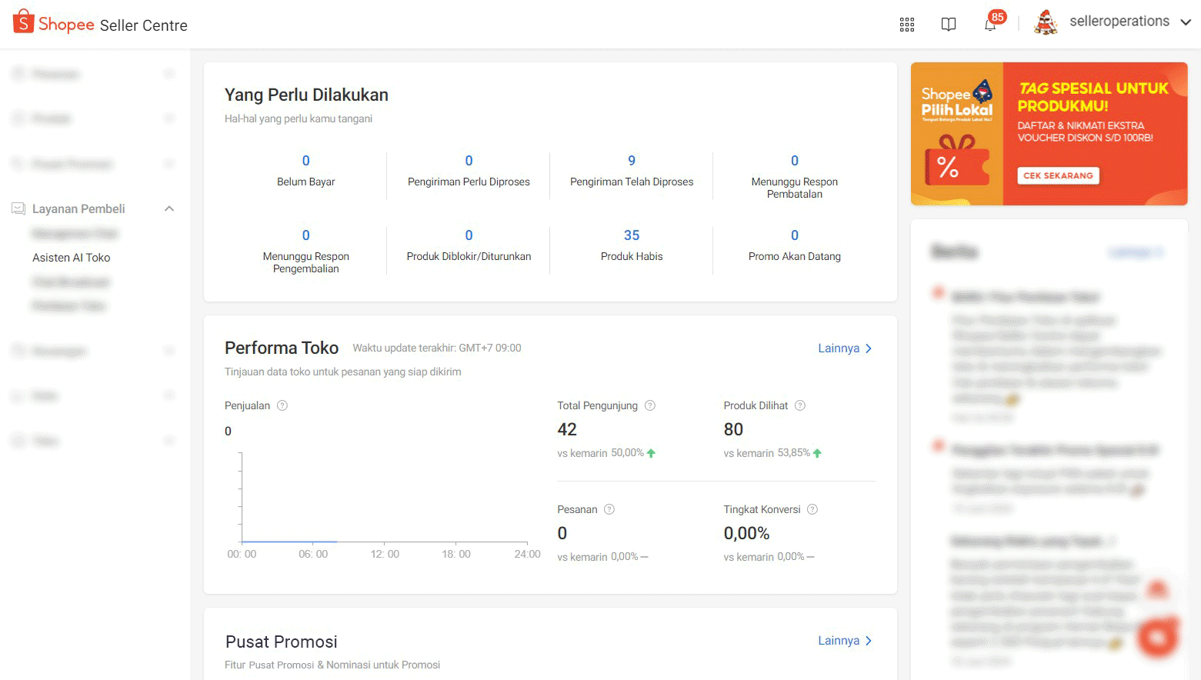Click the Total Pengunjung info icon
The image size is (1201, 680).
click(649, 405)
